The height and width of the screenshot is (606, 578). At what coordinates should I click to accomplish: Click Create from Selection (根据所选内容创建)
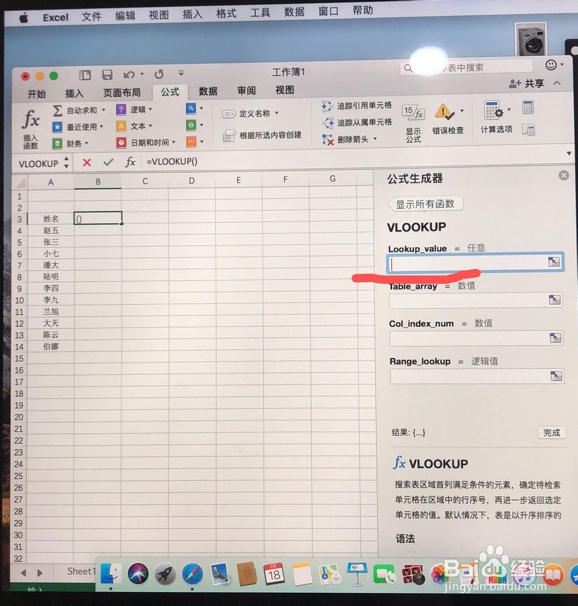point(262,135)
